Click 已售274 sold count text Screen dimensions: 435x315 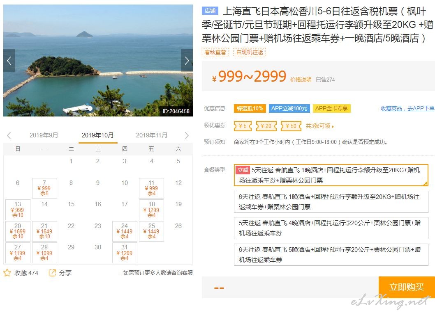(325, 80)
